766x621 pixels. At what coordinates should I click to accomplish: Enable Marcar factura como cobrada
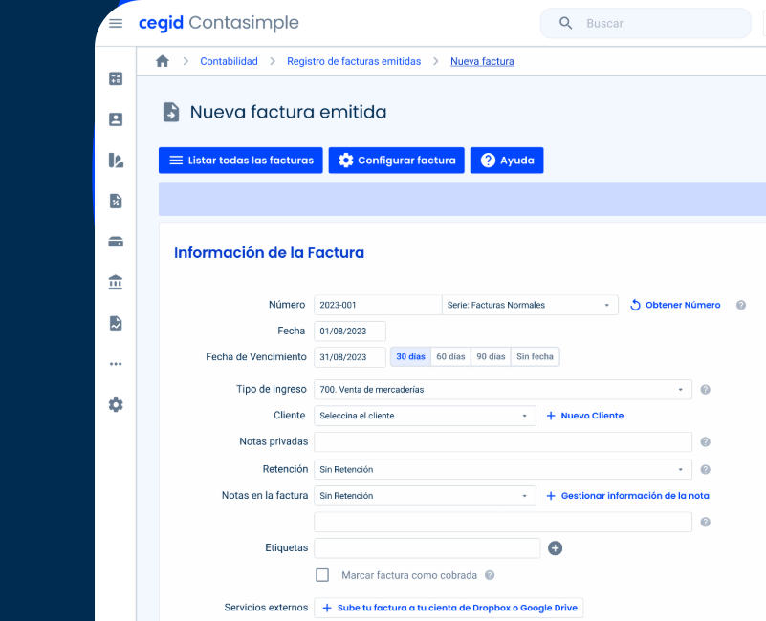click(x=322, y=575)
